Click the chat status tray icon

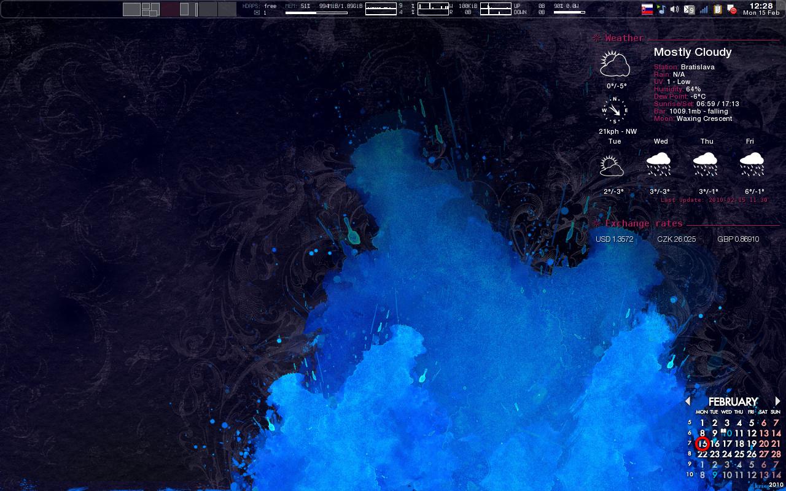click(x=732, y=10)
